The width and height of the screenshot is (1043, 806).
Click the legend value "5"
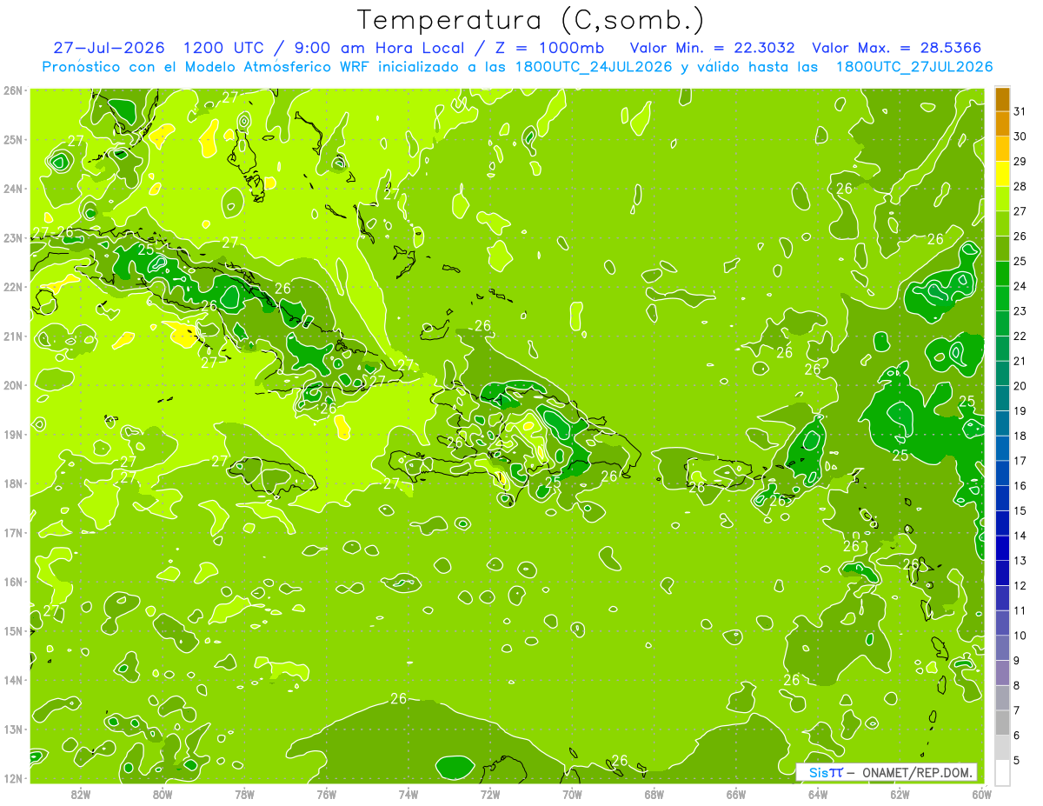1017,761
